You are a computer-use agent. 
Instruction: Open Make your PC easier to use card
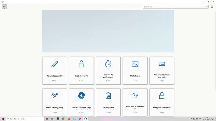click(135, 102)
